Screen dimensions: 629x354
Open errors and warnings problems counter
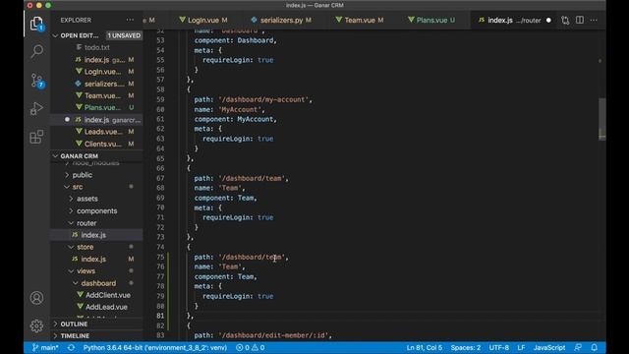[251, 347]
